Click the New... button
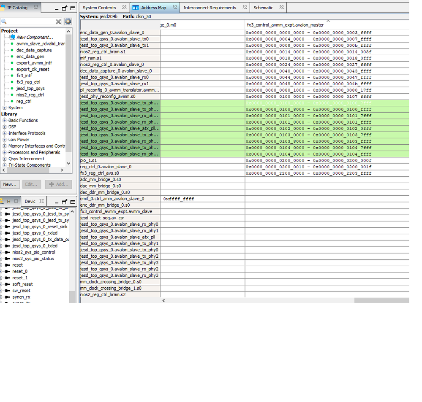This screenshot has height=402, width=422. pyautogui.click(x=10, y=184)
